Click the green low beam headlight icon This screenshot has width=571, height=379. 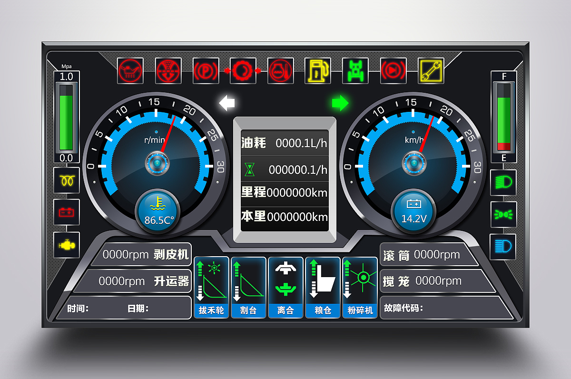click(x=503, y=182)
